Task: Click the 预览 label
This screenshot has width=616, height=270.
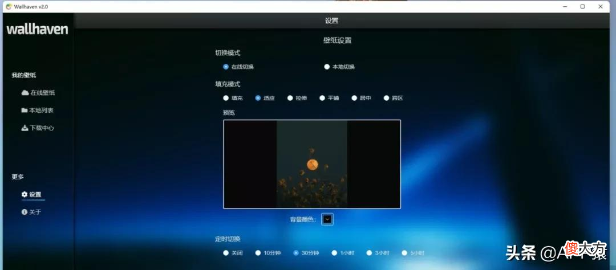Action: 229,113
